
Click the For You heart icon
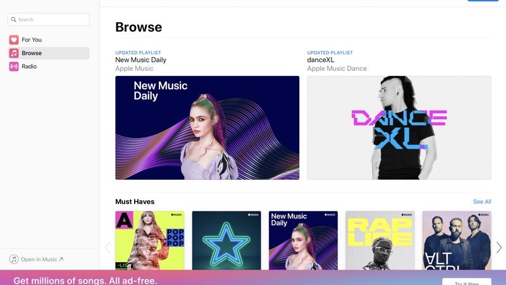pyautogui.click(x=14, y=40)
